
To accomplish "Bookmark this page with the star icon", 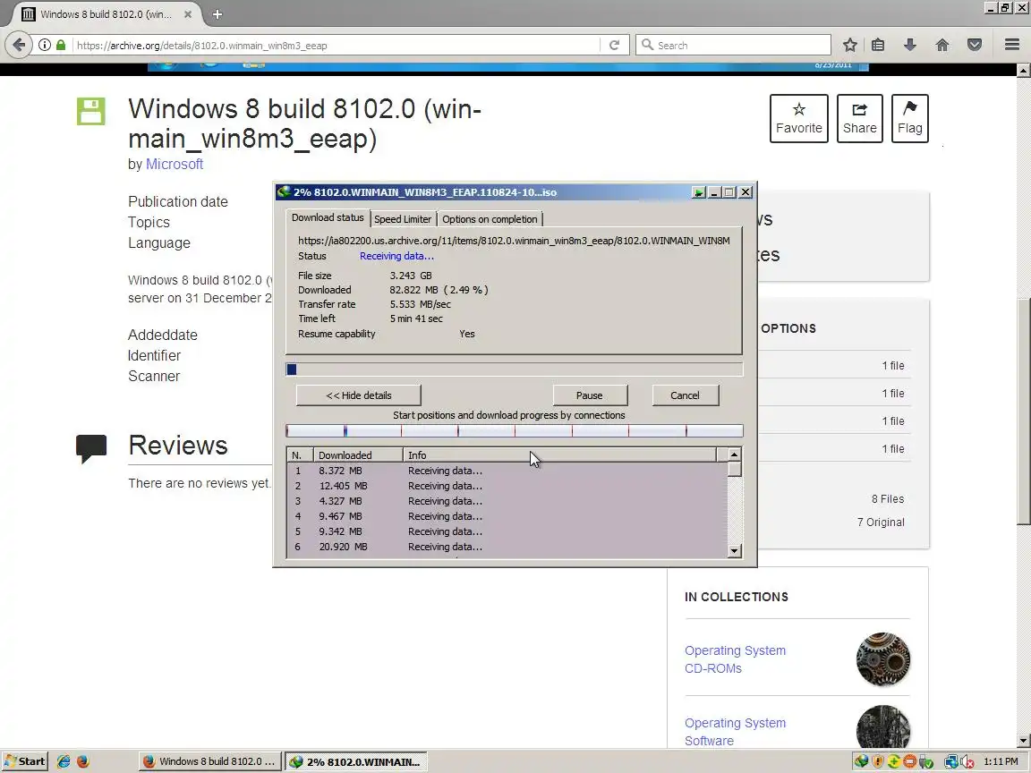I will tap(849, 45).
